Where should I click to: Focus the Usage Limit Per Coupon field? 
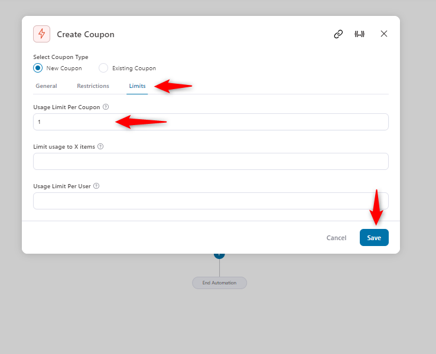click(x=211, y=122)
